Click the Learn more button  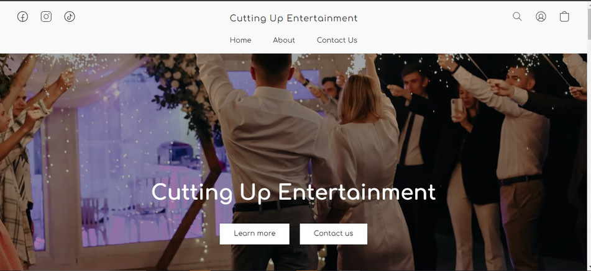[254, 234]
